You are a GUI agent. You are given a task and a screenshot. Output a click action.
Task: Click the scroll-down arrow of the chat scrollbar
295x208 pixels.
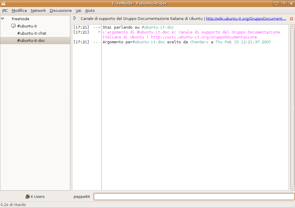(x=293, y=188)
